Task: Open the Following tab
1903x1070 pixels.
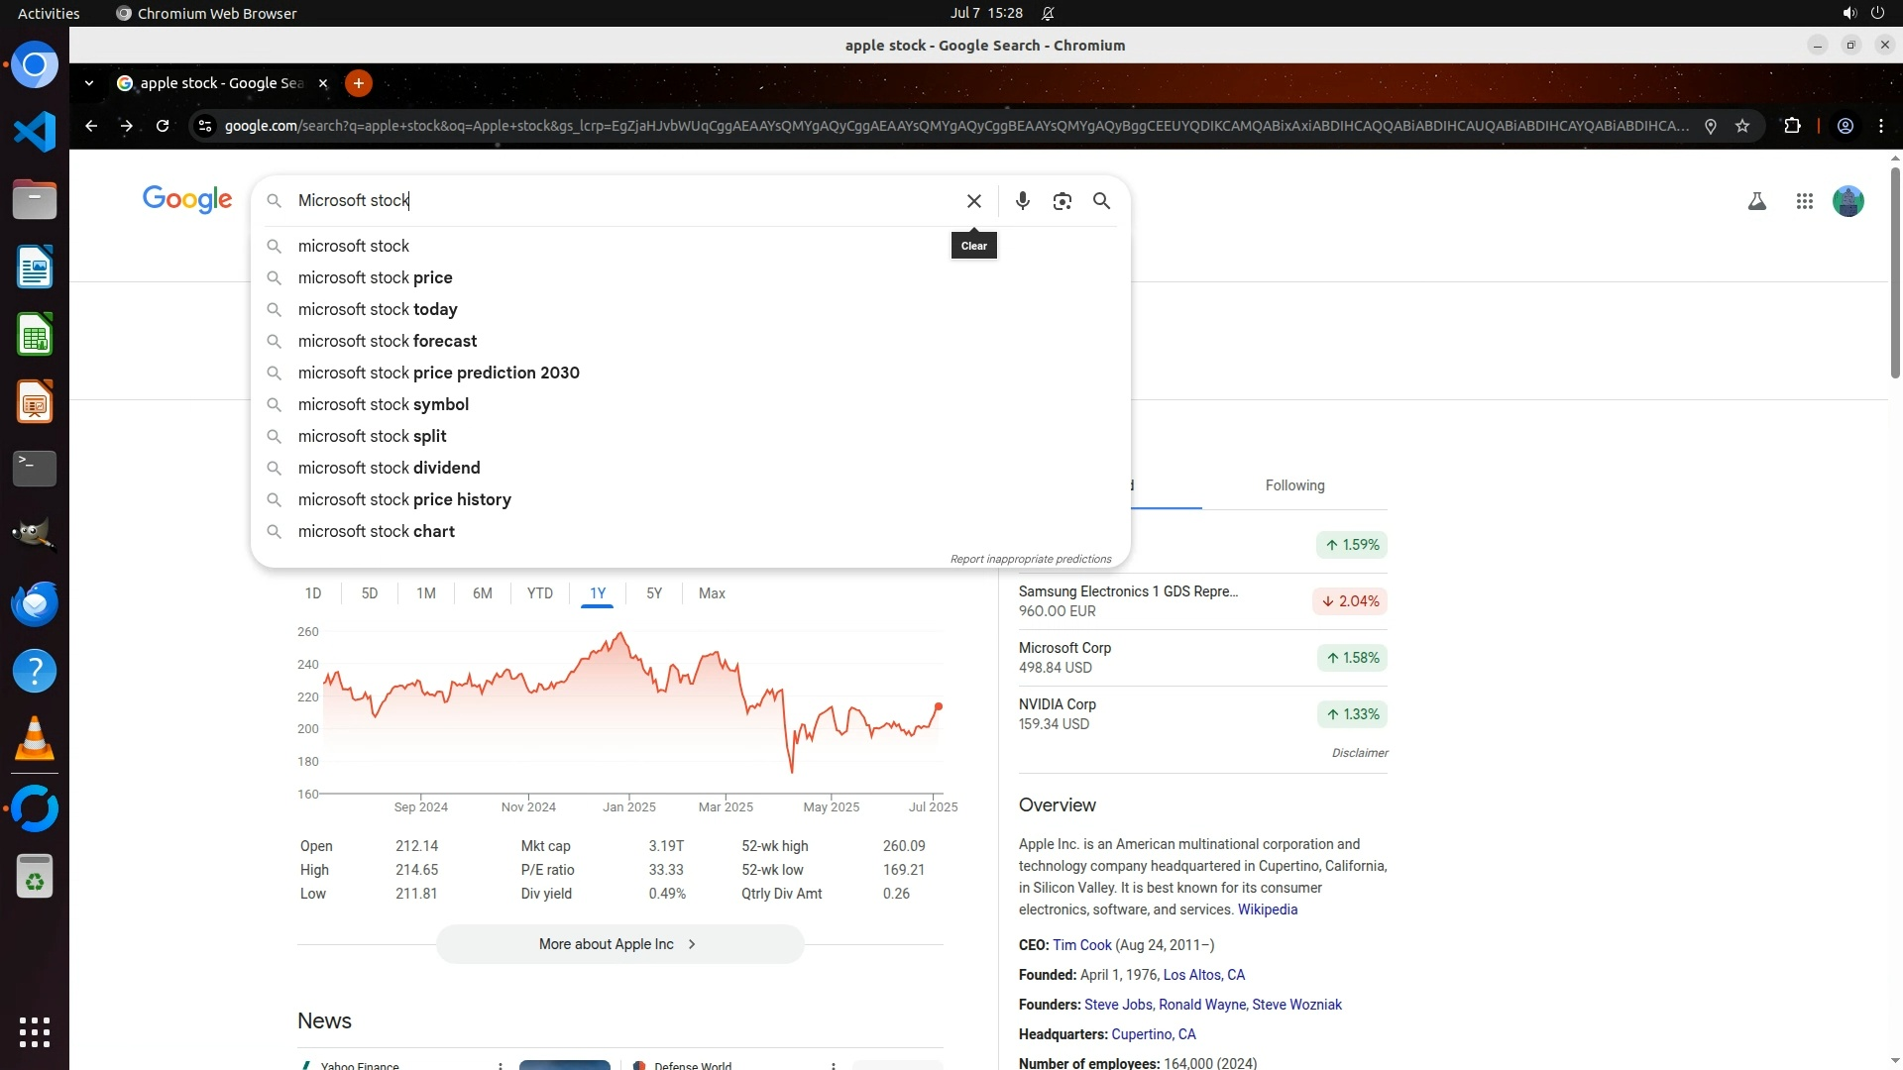Action: click(x=1294, y=485)
